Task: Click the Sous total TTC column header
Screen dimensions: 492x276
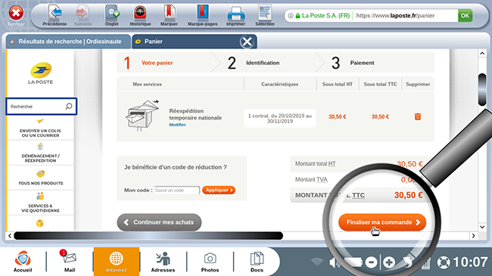Action: pyautogui.click(x=380, y=85)
